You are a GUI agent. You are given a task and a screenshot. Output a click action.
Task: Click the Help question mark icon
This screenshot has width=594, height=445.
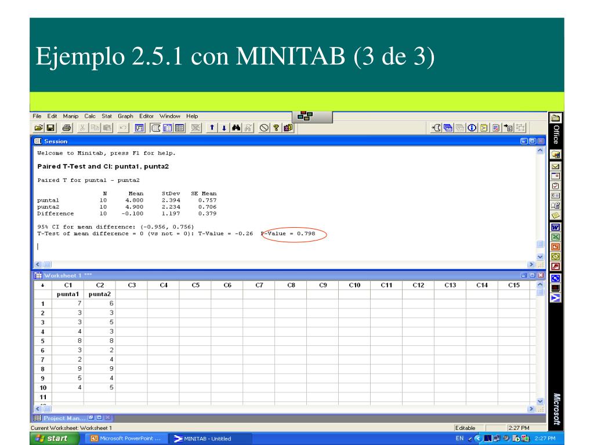click(x=276, y=128)
